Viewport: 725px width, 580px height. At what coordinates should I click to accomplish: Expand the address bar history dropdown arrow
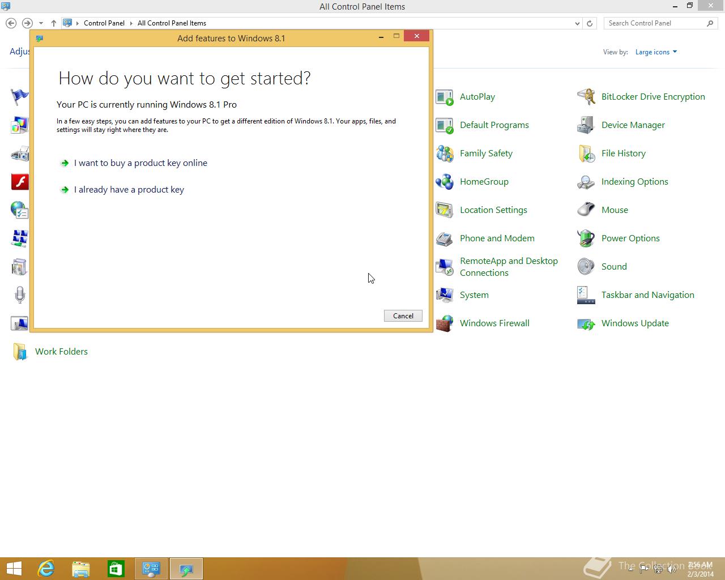(x=577, y=23)
